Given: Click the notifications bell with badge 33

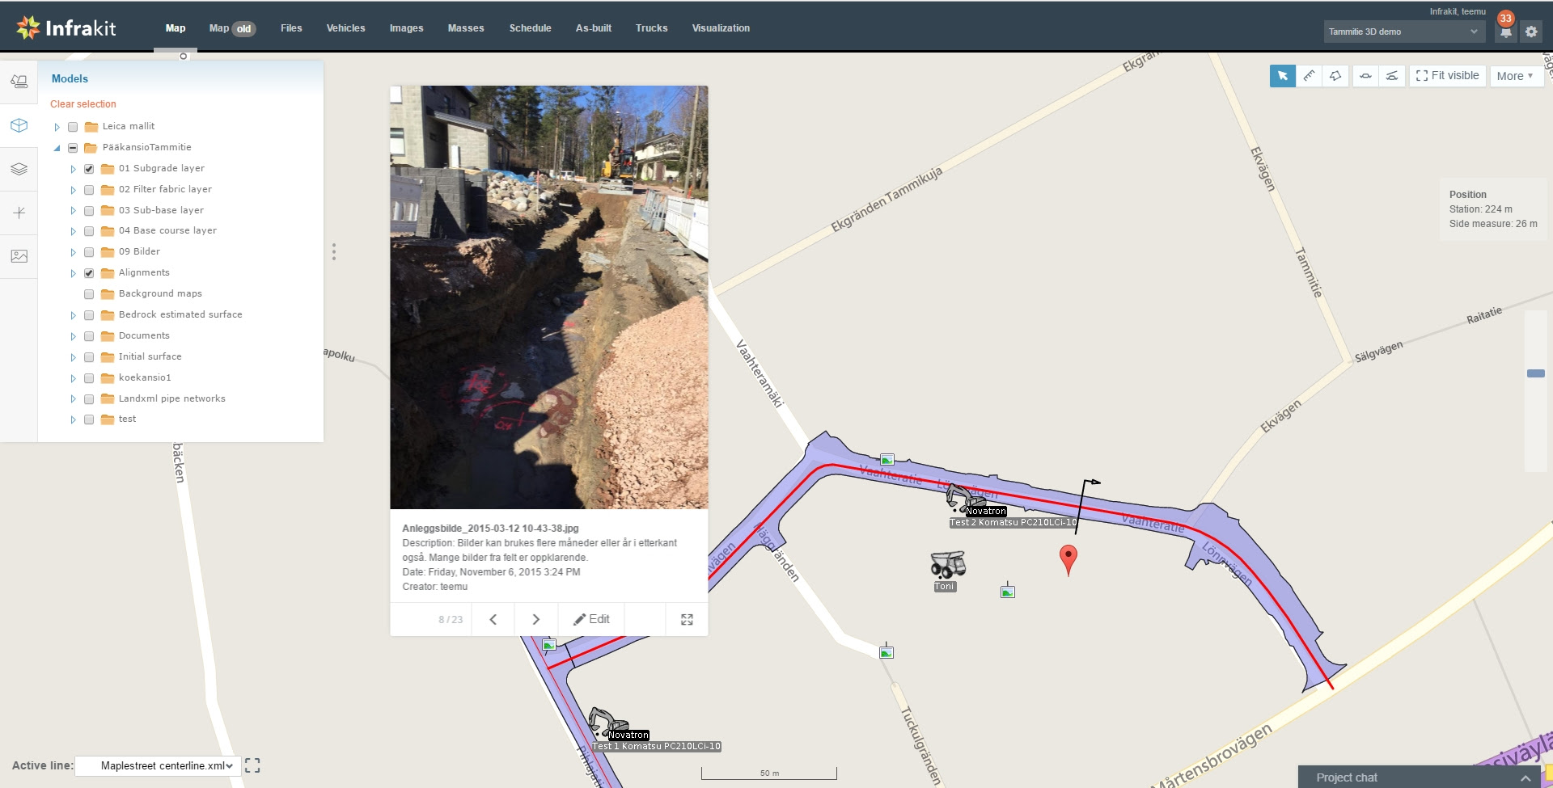Looking at the screenshot, I should point(1505,32).
